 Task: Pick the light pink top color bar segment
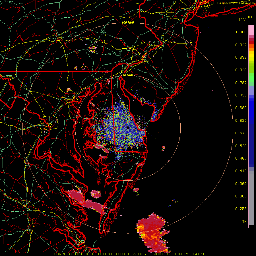pyautogui.click(x=251, y=30)
